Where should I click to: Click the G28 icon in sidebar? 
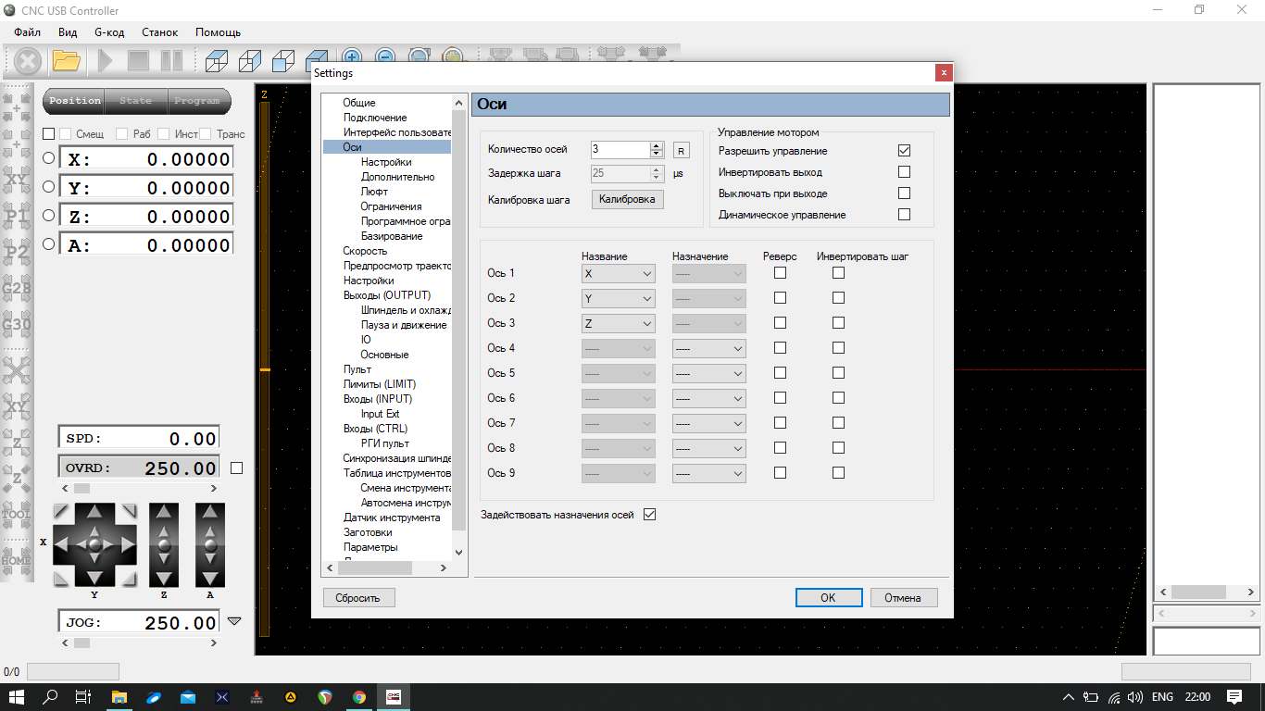coord(17,289)
